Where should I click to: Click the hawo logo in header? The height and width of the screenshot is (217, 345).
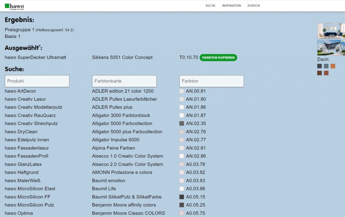point(14,6)
